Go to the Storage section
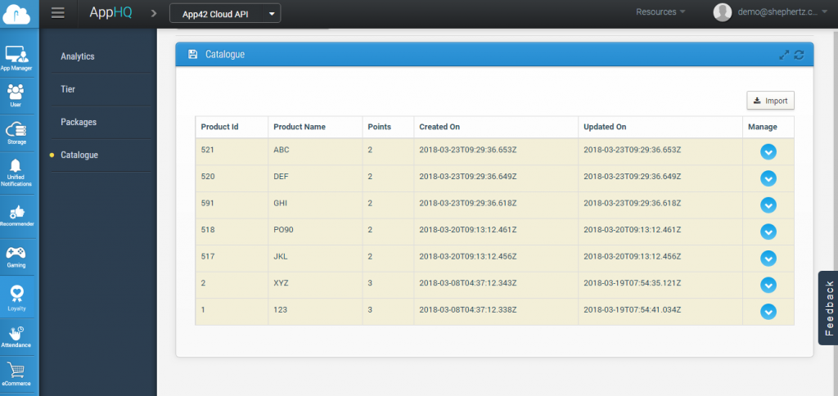The image size is (838, 396). [x=16, y=133]
